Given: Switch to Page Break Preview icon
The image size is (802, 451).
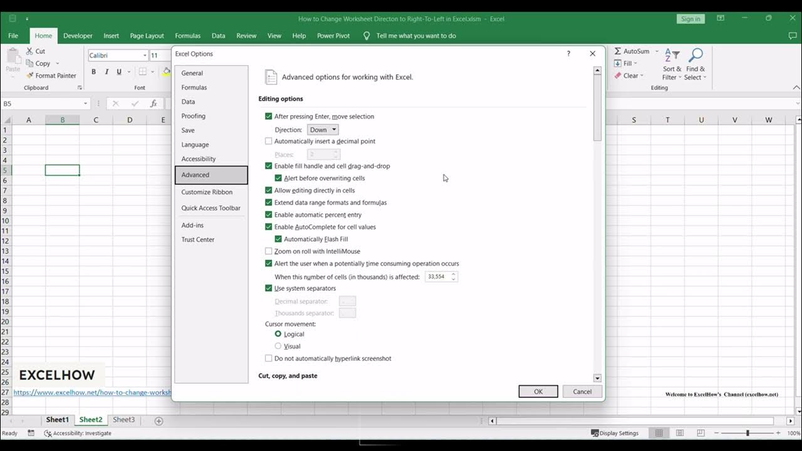Looking at the screenshot, I should 700,433.
